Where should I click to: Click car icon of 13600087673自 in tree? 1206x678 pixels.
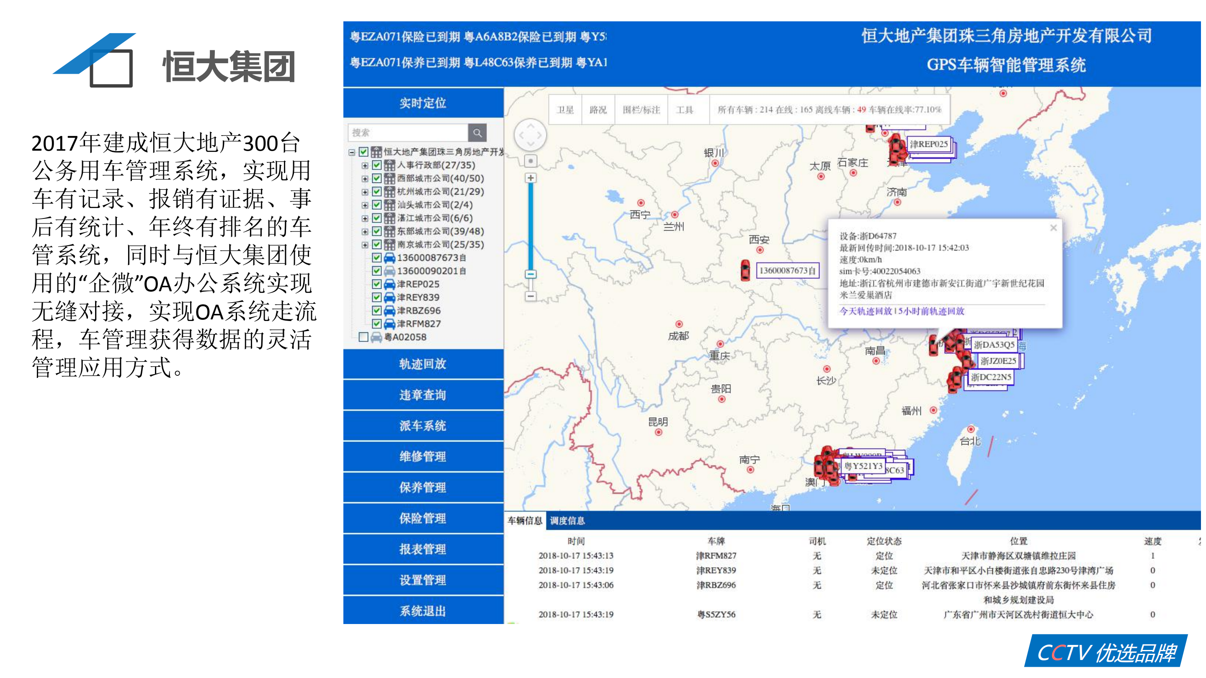[389, 258]
